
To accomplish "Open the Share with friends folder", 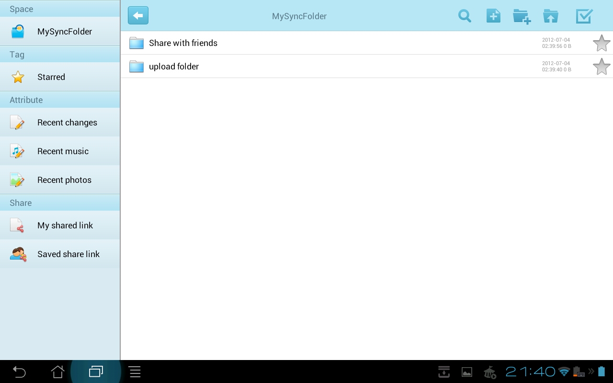I will (x=367, y=43).
